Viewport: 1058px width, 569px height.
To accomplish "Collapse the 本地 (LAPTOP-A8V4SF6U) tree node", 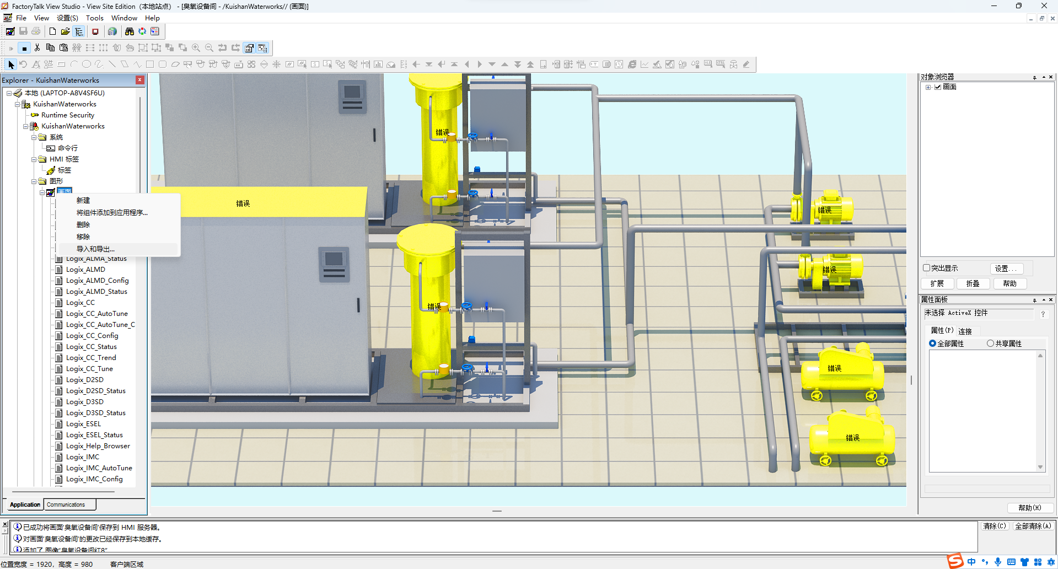I will click(9, 93).
